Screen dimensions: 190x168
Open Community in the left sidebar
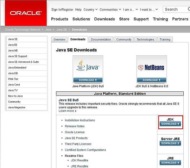click(27, 102)
